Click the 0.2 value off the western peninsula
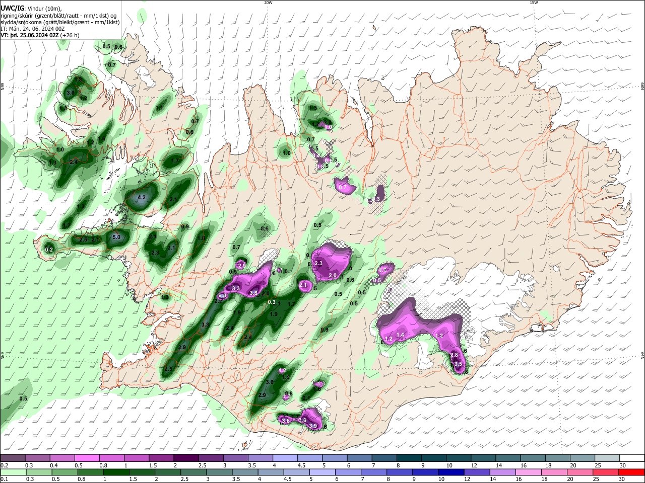The image size is (645, 483). pos(49,250)
